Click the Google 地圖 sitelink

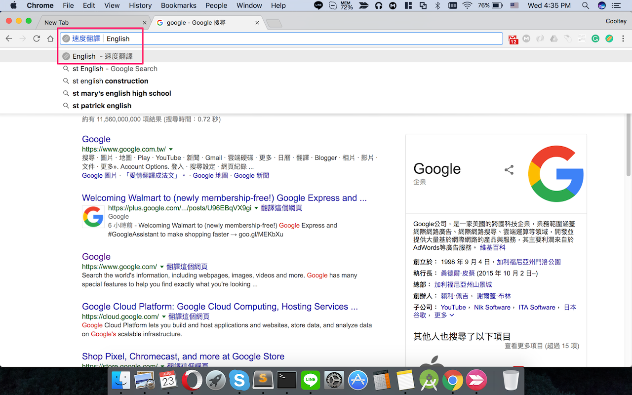(210, 175)
